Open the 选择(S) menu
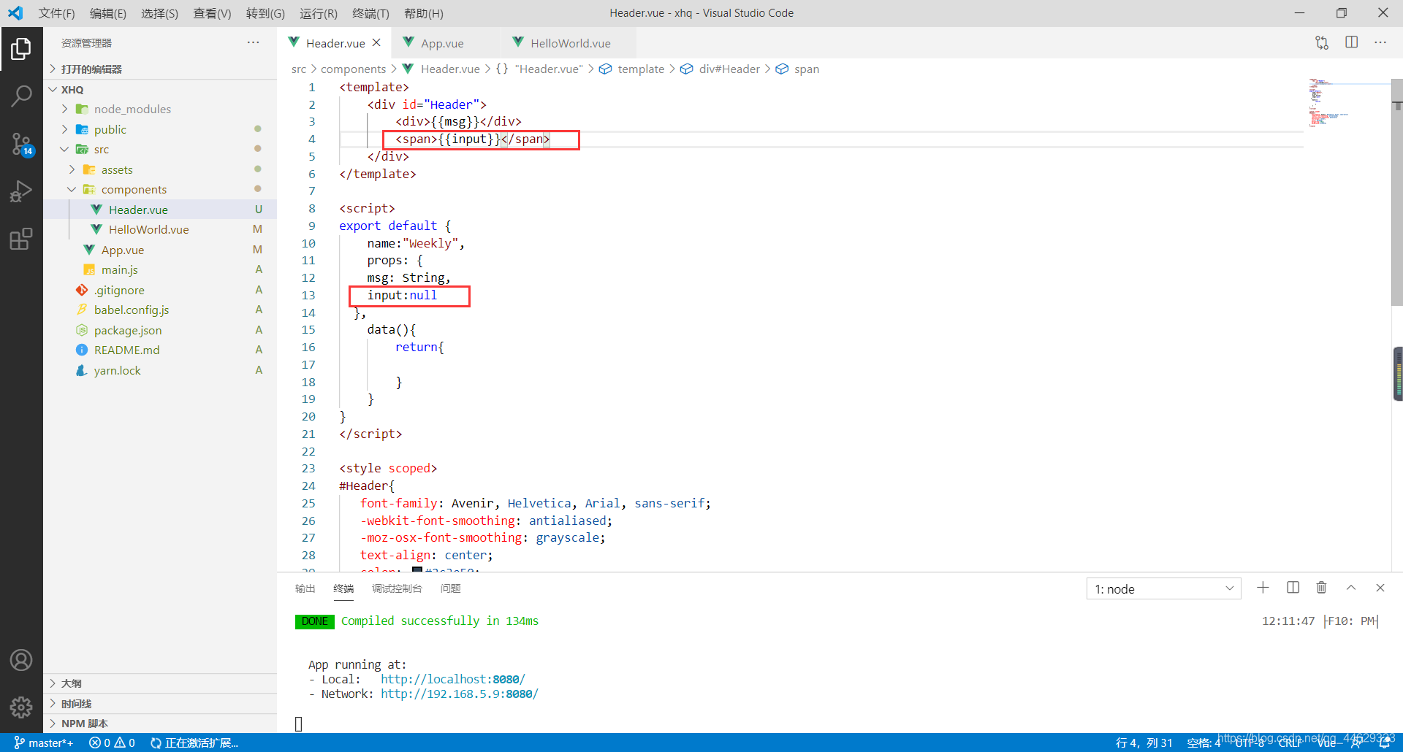Screen dimensions: 1403x752 [x=159, y=13]
